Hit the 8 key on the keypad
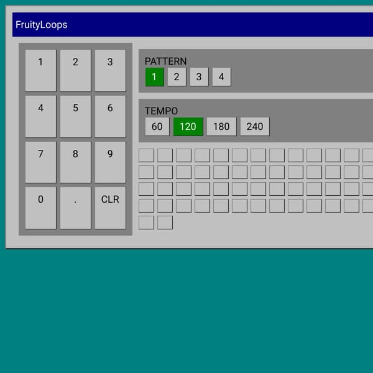The width and height of the screenshot is (373, 373). coord(75,162)
